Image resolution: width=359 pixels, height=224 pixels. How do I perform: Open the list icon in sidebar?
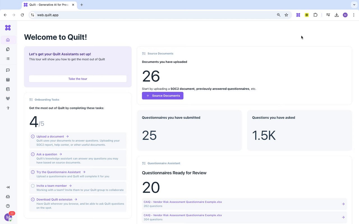click(8, 59)
